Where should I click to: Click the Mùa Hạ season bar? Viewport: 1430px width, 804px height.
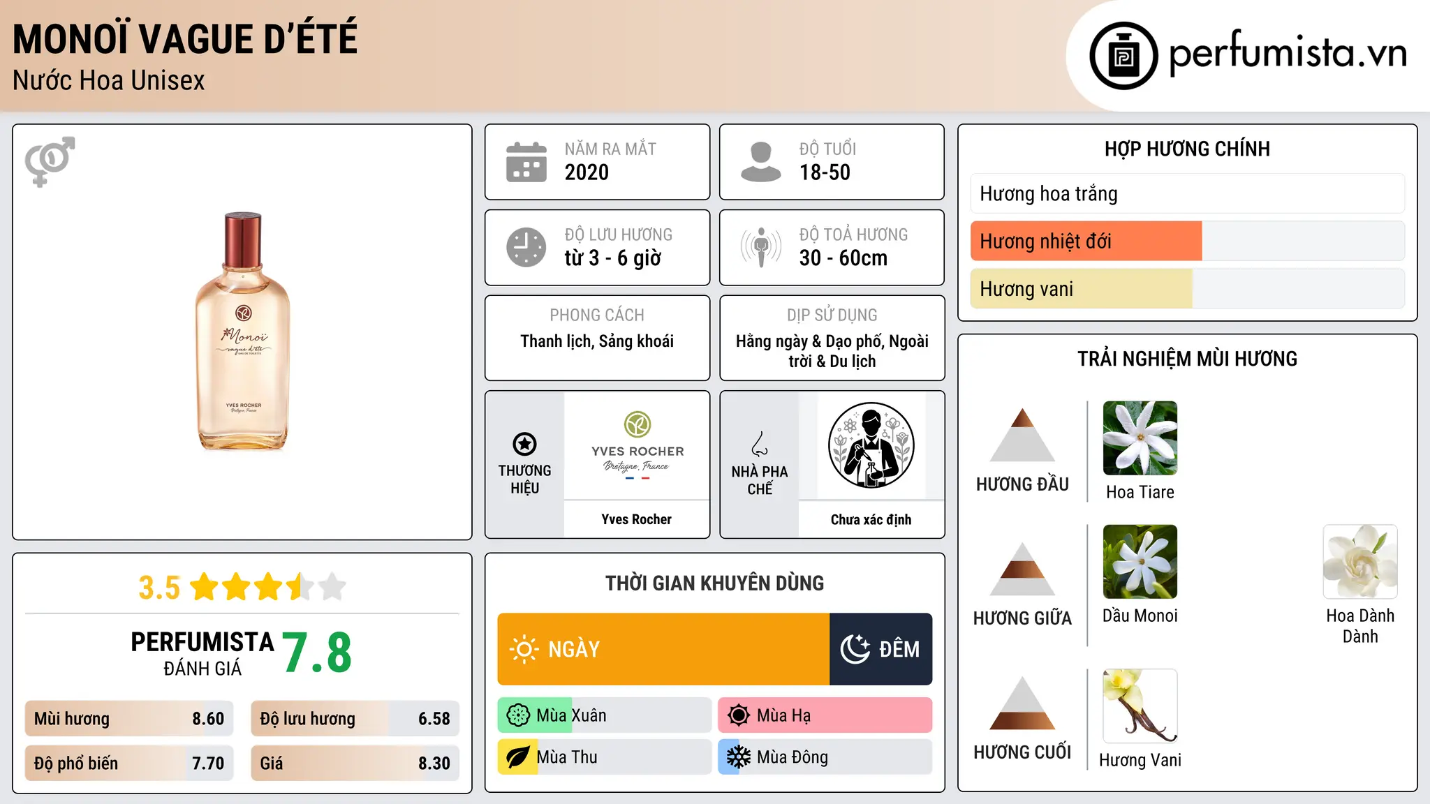coord(825,715)
